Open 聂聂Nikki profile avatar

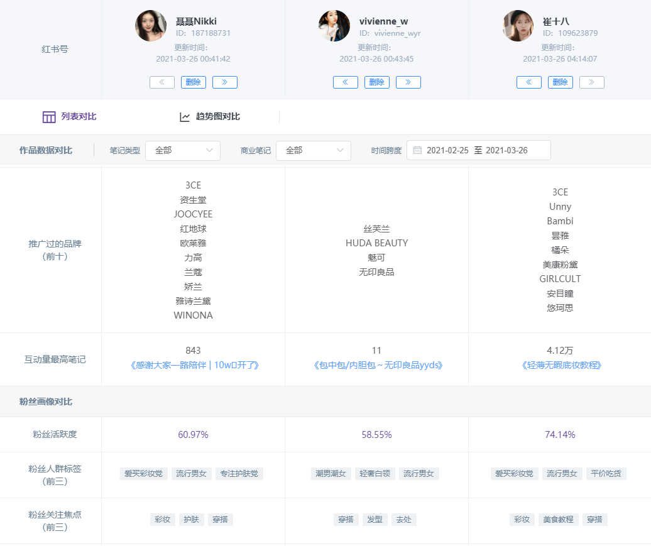(x=151, y=26)
